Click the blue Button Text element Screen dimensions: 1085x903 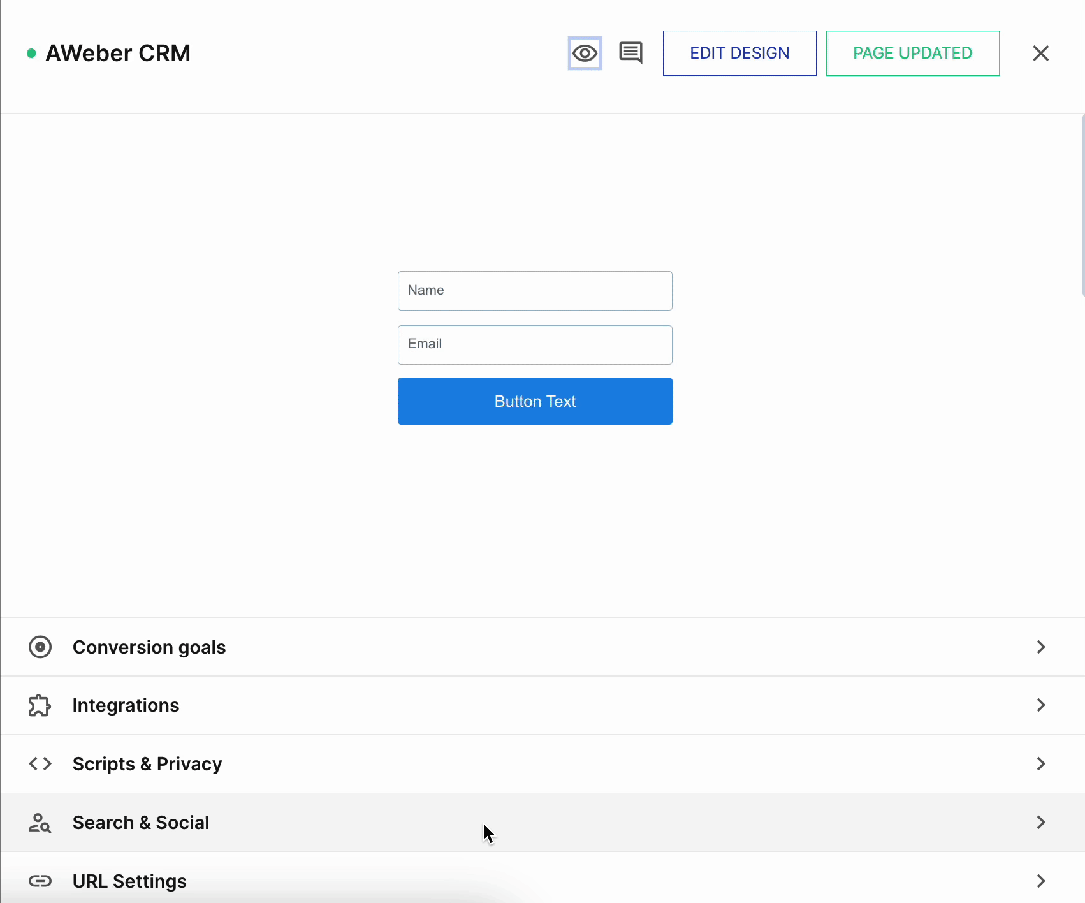(x=535, y=400)
